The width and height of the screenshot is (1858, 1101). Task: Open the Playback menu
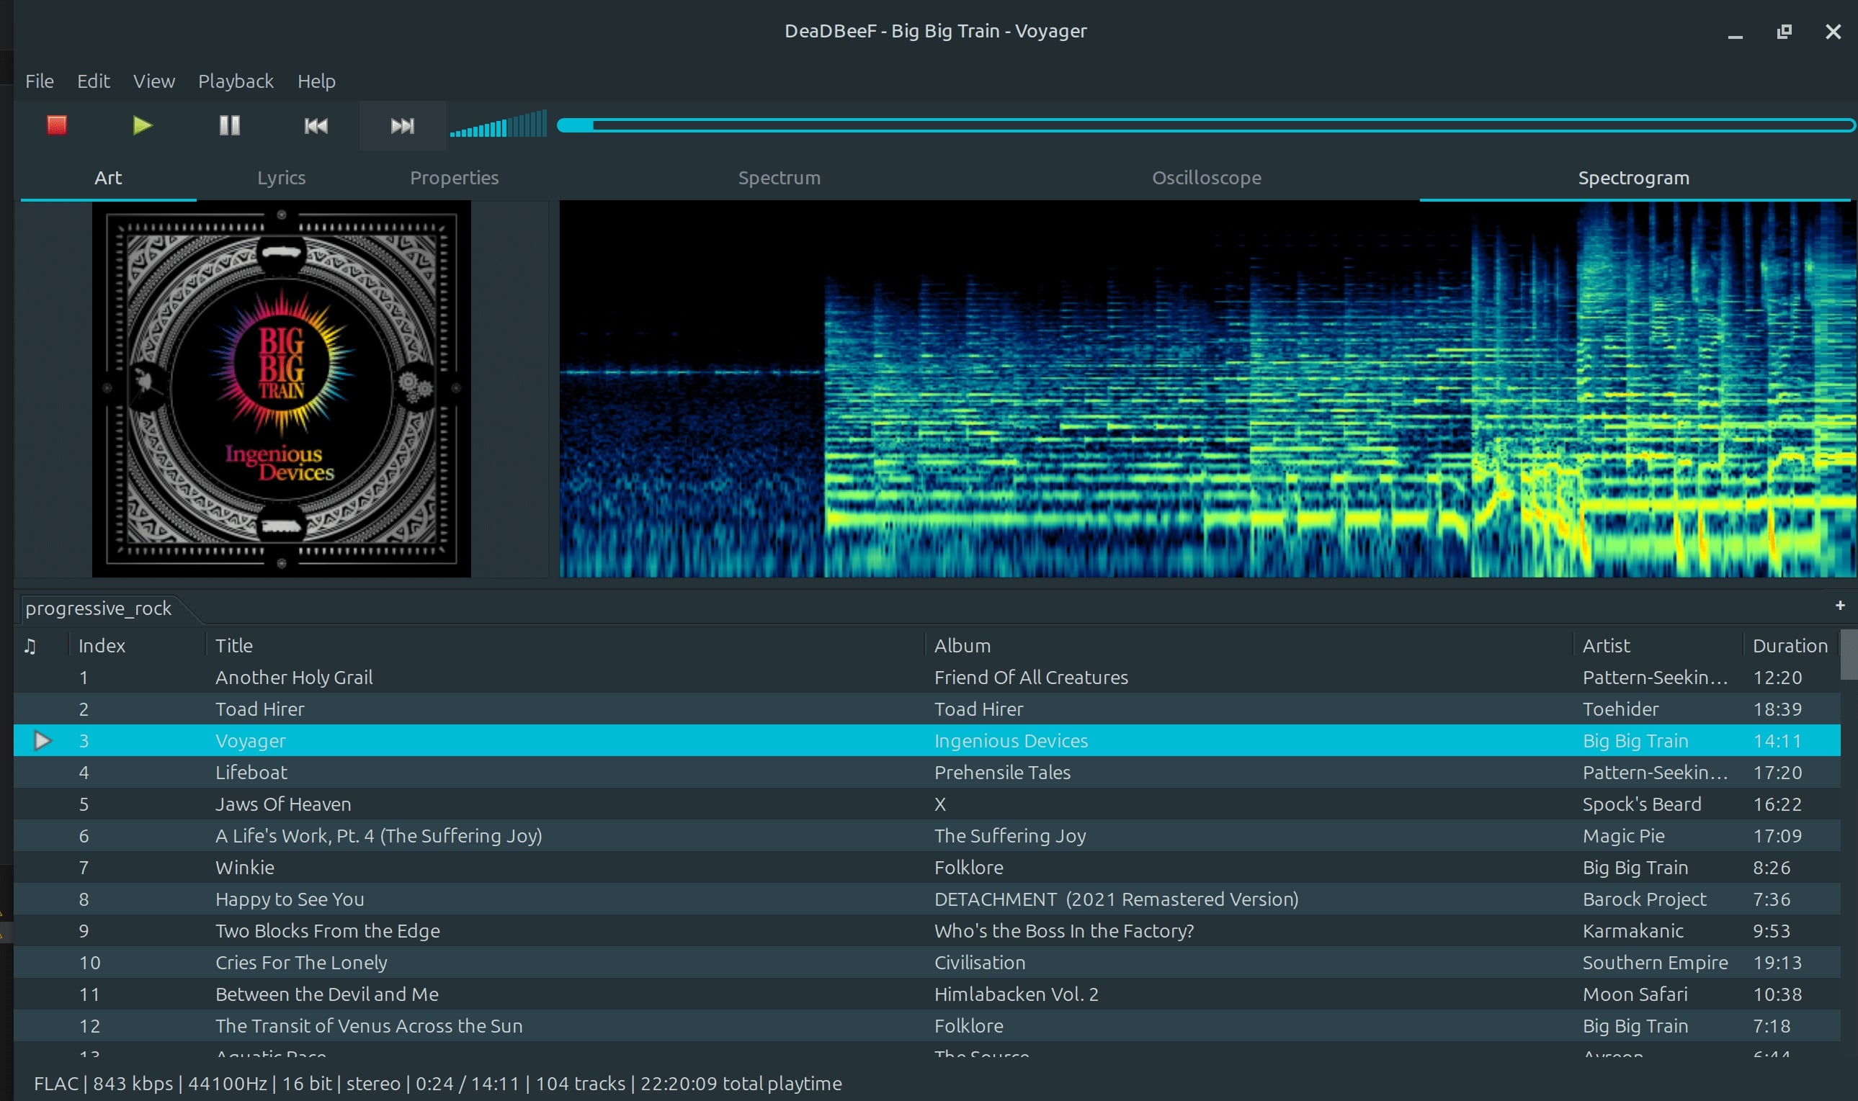(x=236, y=81)
